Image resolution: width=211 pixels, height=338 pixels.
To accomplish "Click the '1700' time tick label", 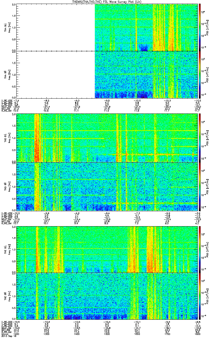I will click(x=167, y=334).
